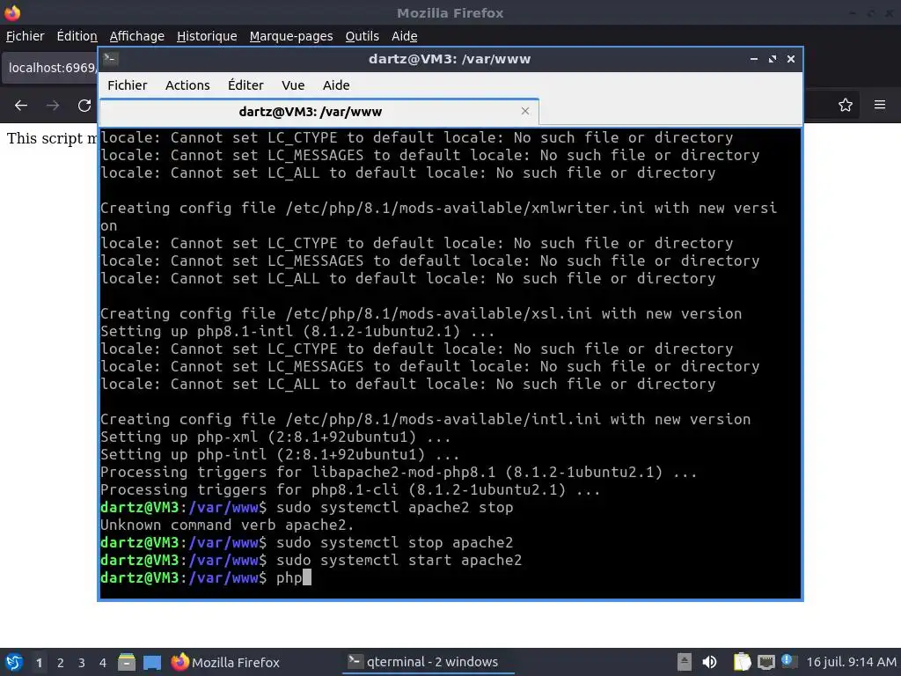The image size is (901, 676).
Task: Click 'Setting up php8.1-intl' line
Action: (297, 331)
